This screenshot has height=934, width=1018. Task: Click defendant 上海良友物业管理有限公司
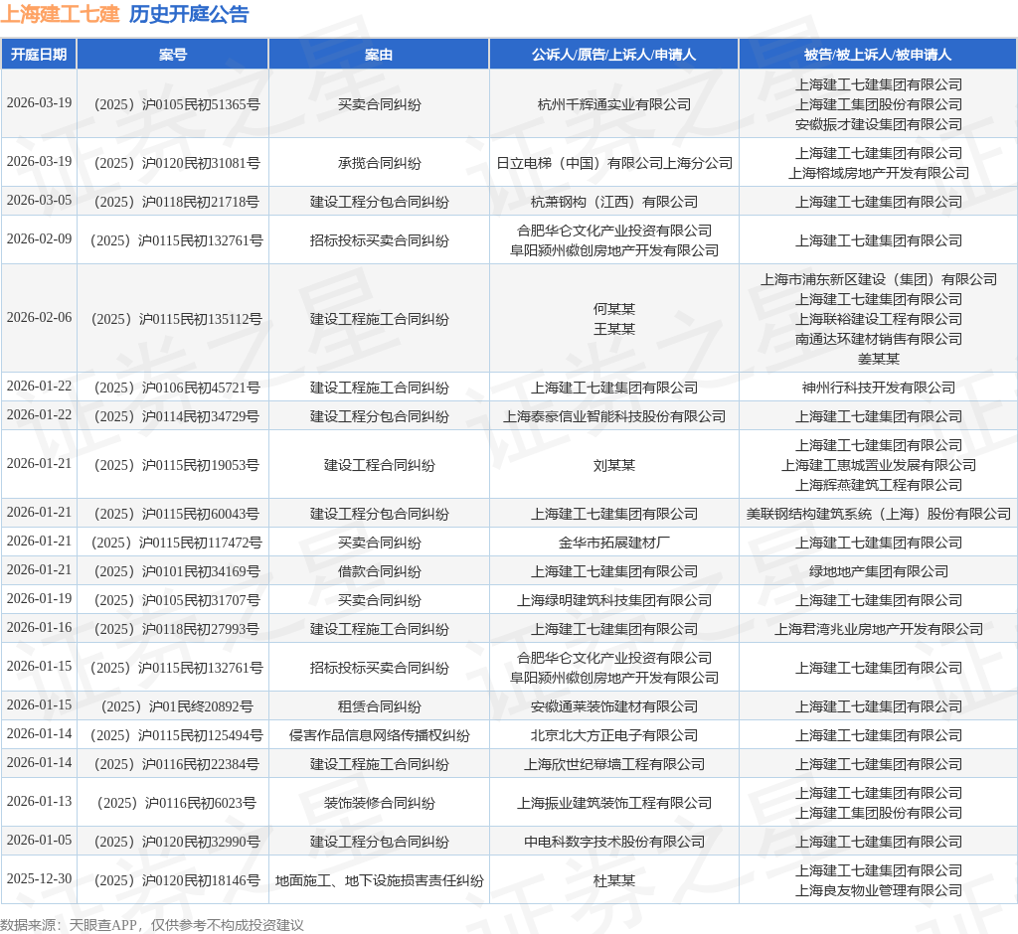tap(879, 890)
